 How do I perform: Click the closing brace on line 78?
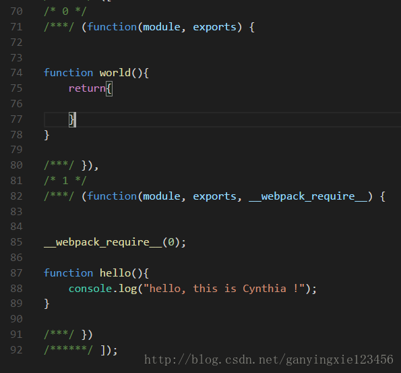(47, 135)
